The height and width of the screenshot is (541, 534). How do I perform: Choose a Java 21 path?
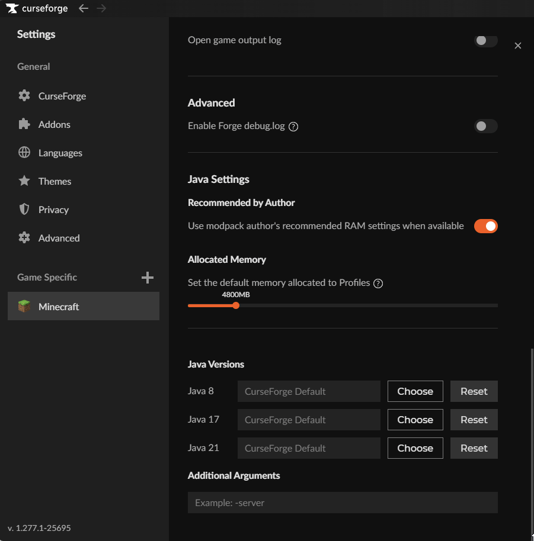point(415,448)
